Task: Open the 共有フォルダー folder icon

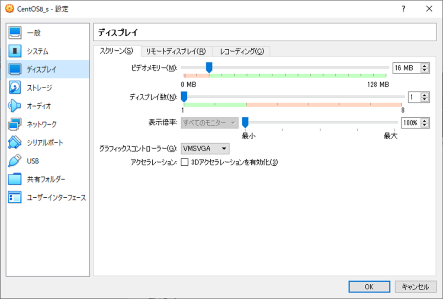Action: [x=15, y=179]
